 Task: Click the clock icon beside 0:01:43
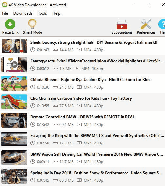click(x=33, y=50)
